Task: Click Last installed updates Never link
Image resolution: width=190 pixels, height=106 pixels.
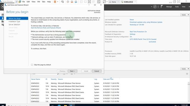Action: tap(132, 20)
